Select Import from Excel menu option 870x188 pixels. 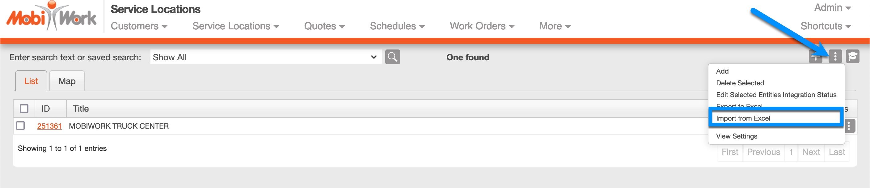click(743, 118)
